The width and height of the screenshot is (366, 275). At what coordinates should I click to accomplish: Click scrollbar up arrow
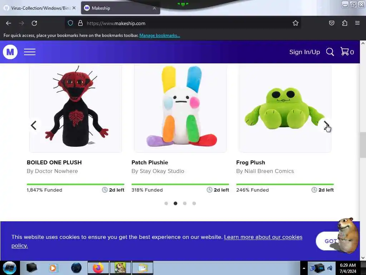coord(363,43)
